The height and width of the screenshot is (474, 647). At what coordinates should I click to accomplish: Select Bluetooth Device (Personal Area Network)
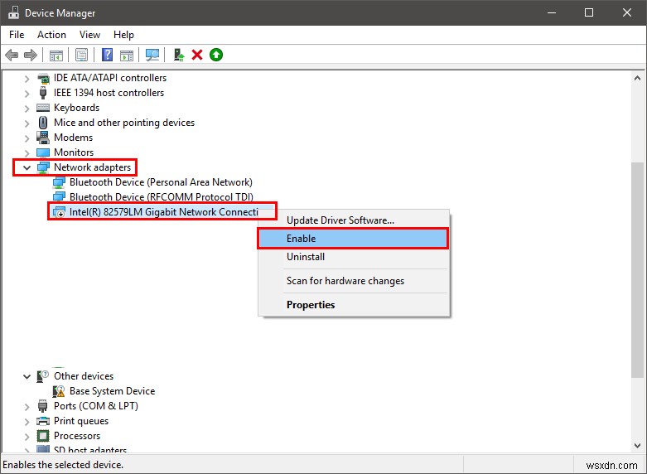coord(161,182)
